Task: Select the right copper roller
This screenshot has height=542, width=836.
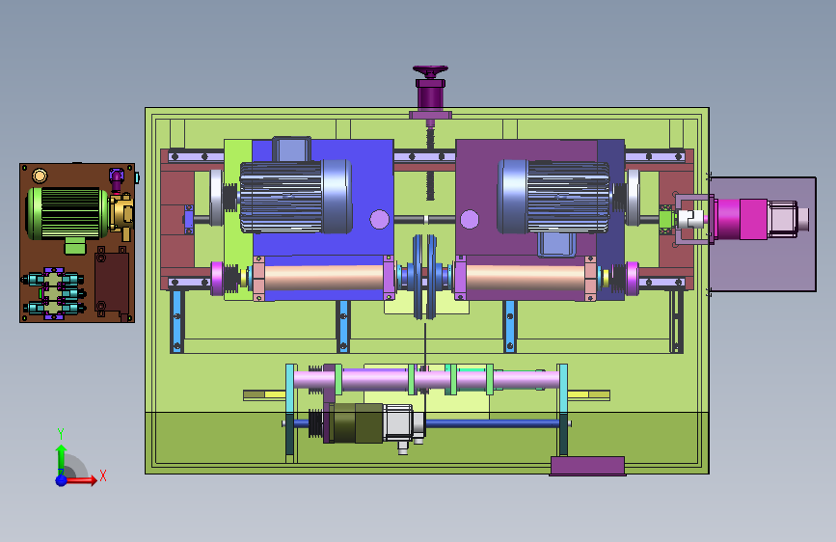Action: pos(526,278)
